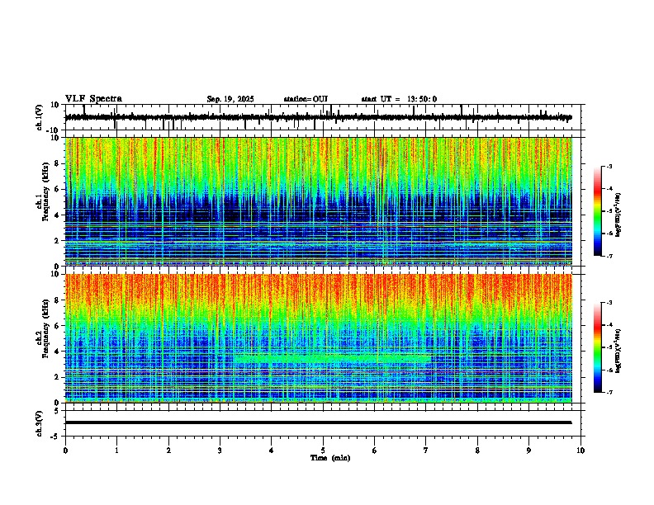This screenshot has width=654, height=505.
Task: Click the ch.2 colorbar log(PSD) unit label
Action: point(618,351)
